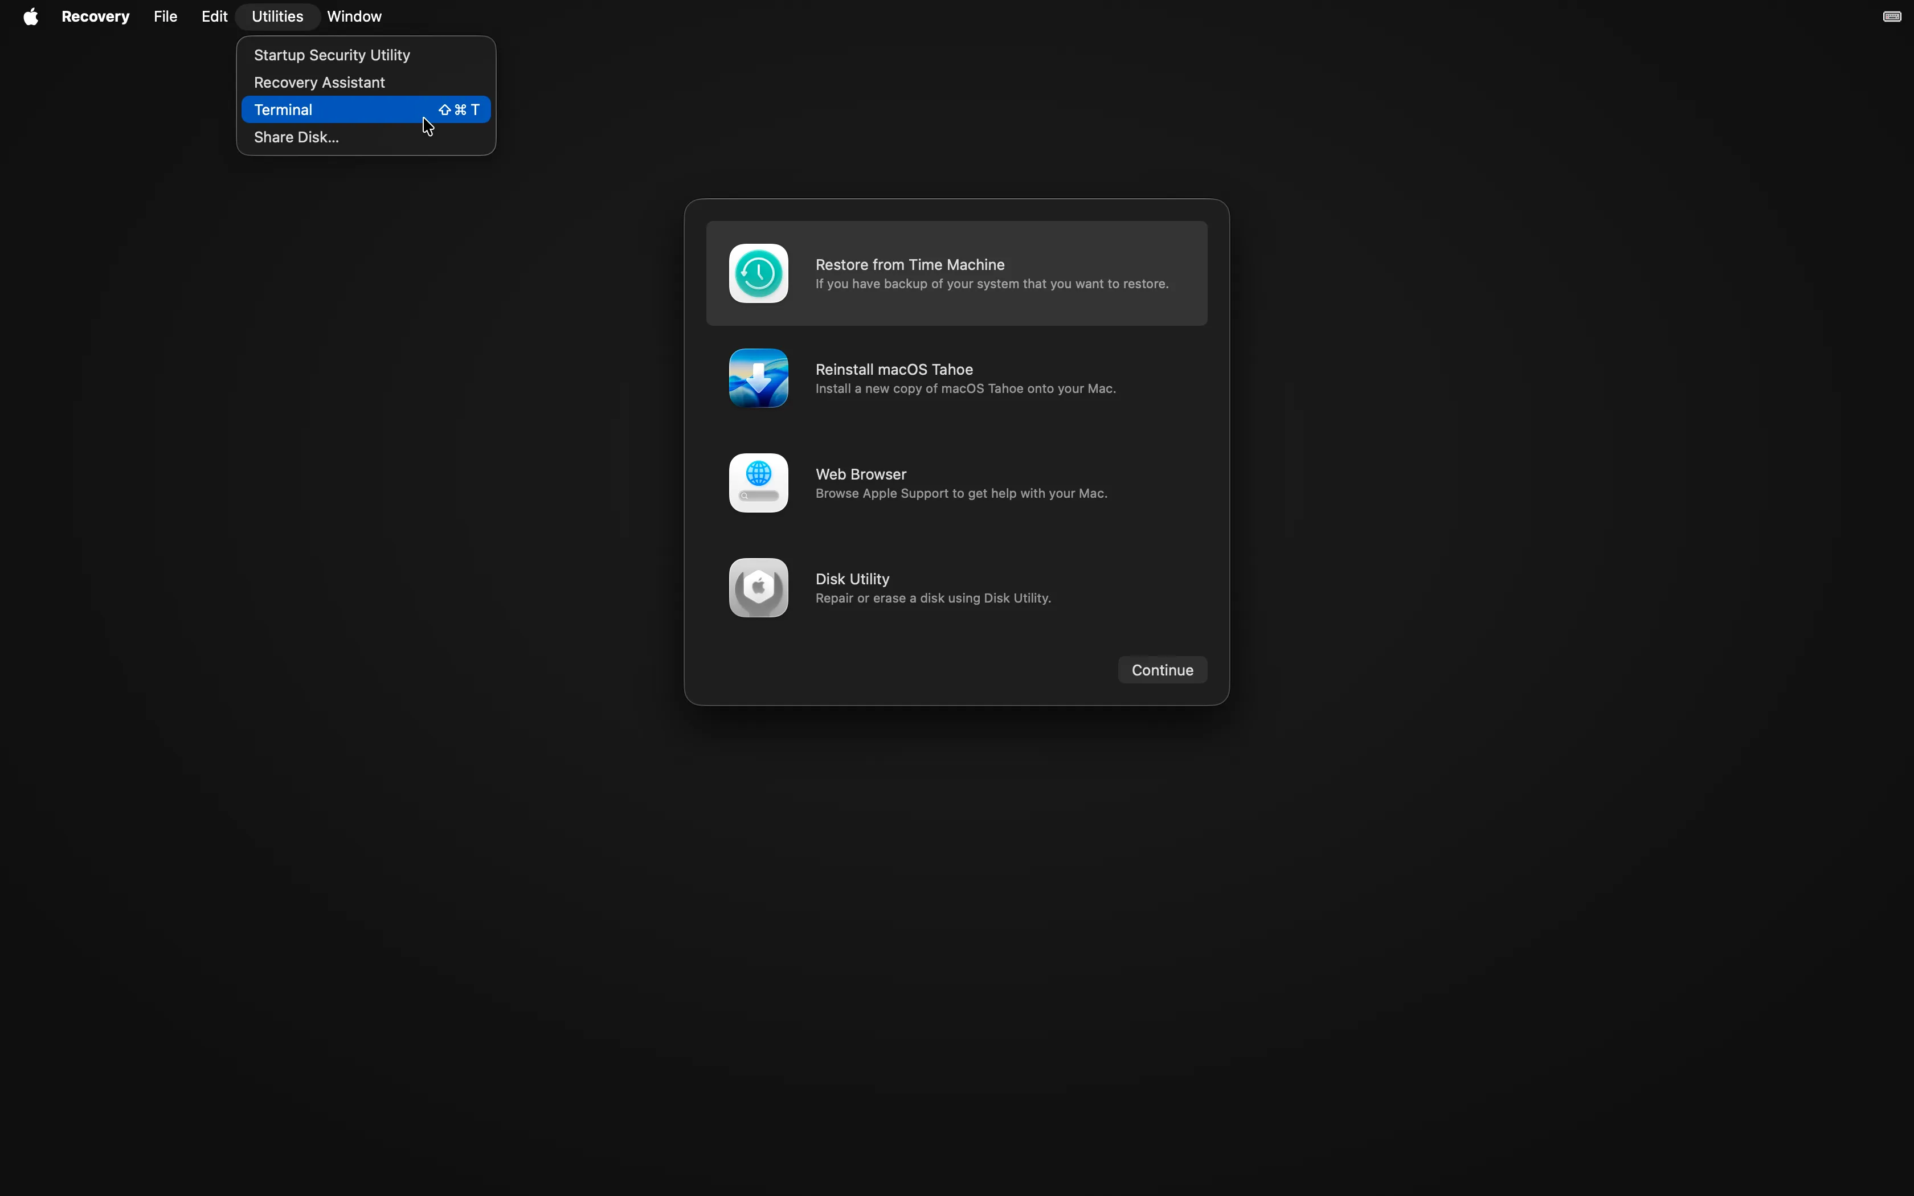Click the Time Machine icon

pos(759,274)
